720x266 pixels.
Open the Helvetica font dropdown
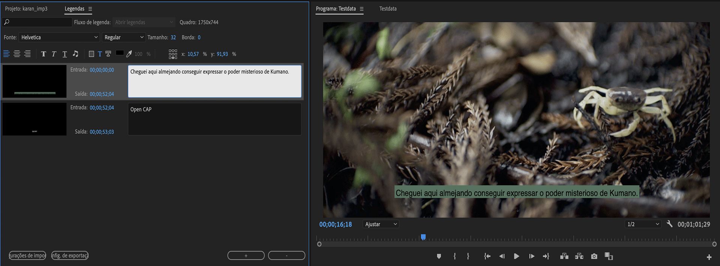click(x=59, y=38)
